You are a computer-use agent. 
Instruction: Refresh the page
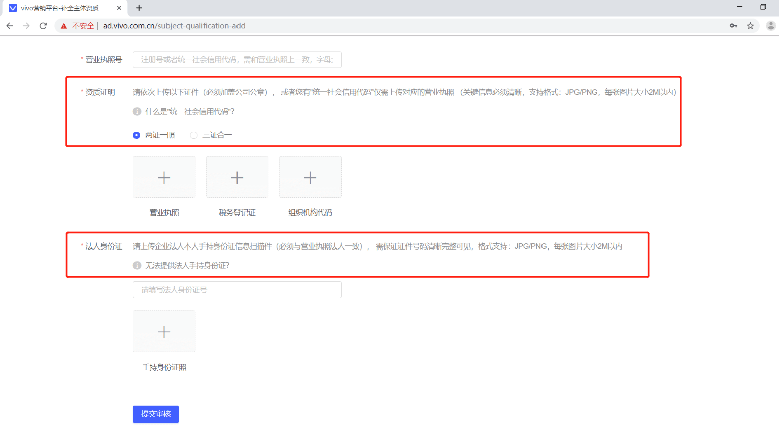43,25
